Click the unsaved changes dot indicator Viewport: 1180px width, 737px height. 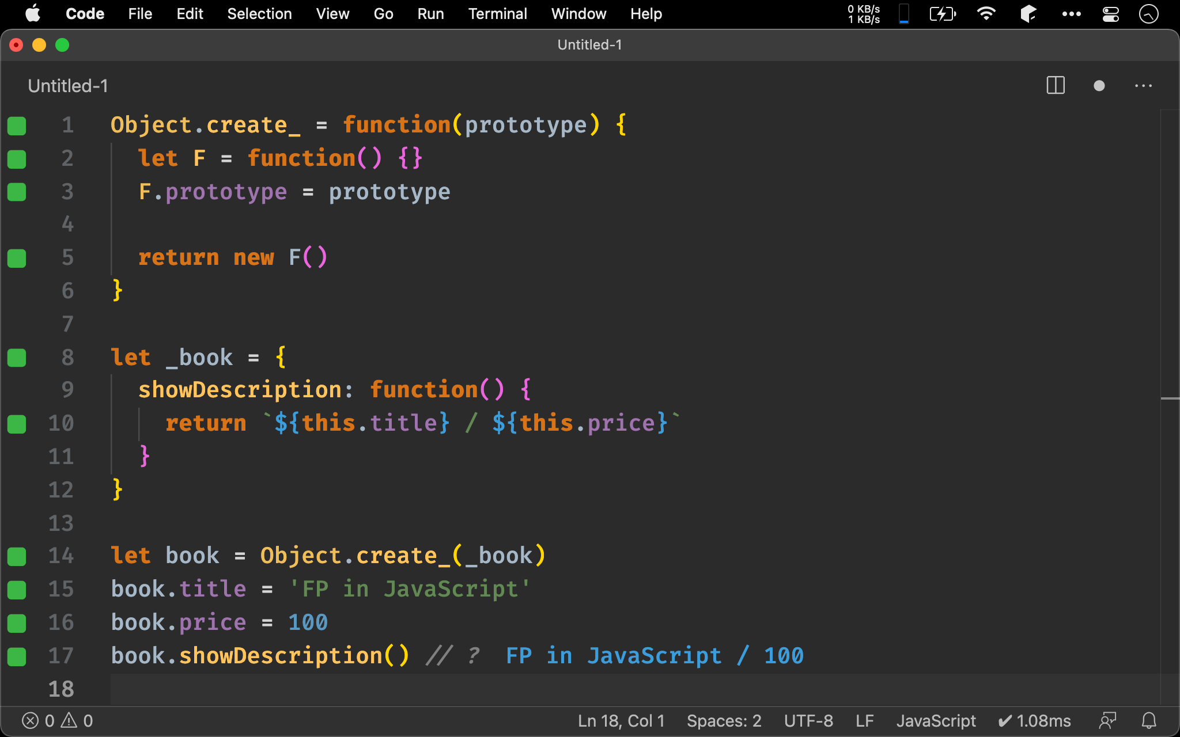1099,85
